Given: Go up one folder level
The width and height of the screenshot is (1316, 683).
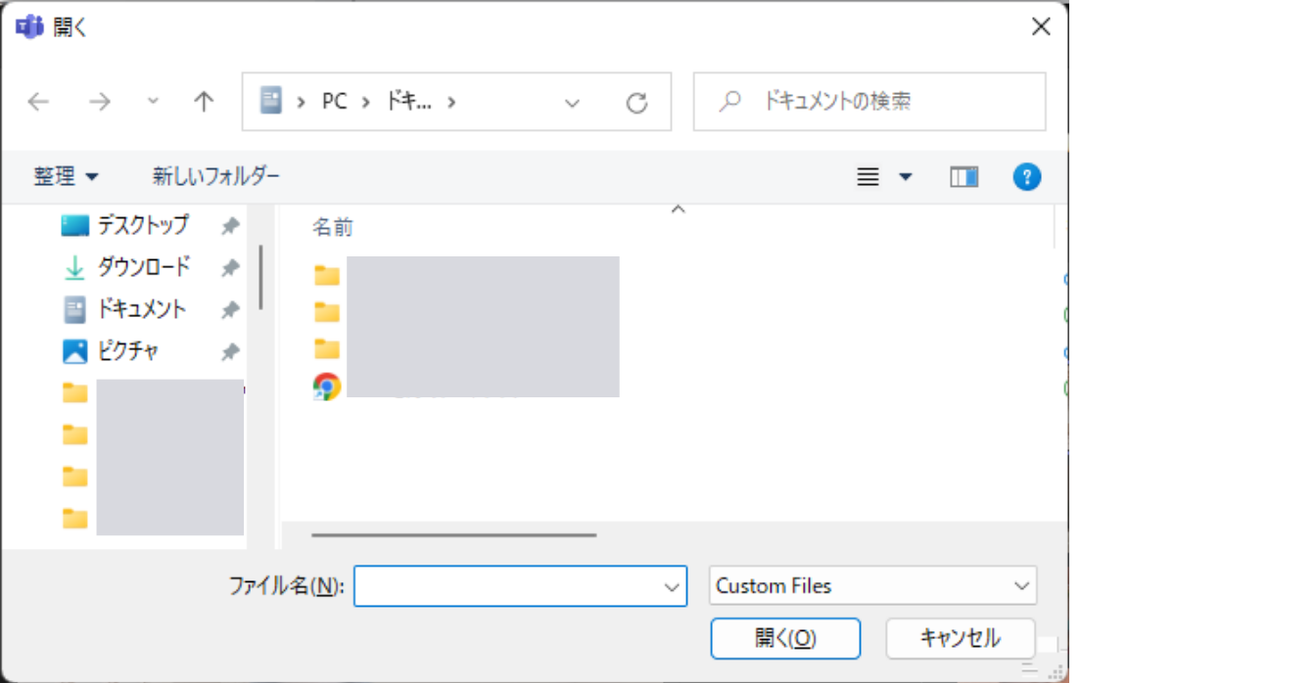Looking at the screenshot, I should click(204, 102).
